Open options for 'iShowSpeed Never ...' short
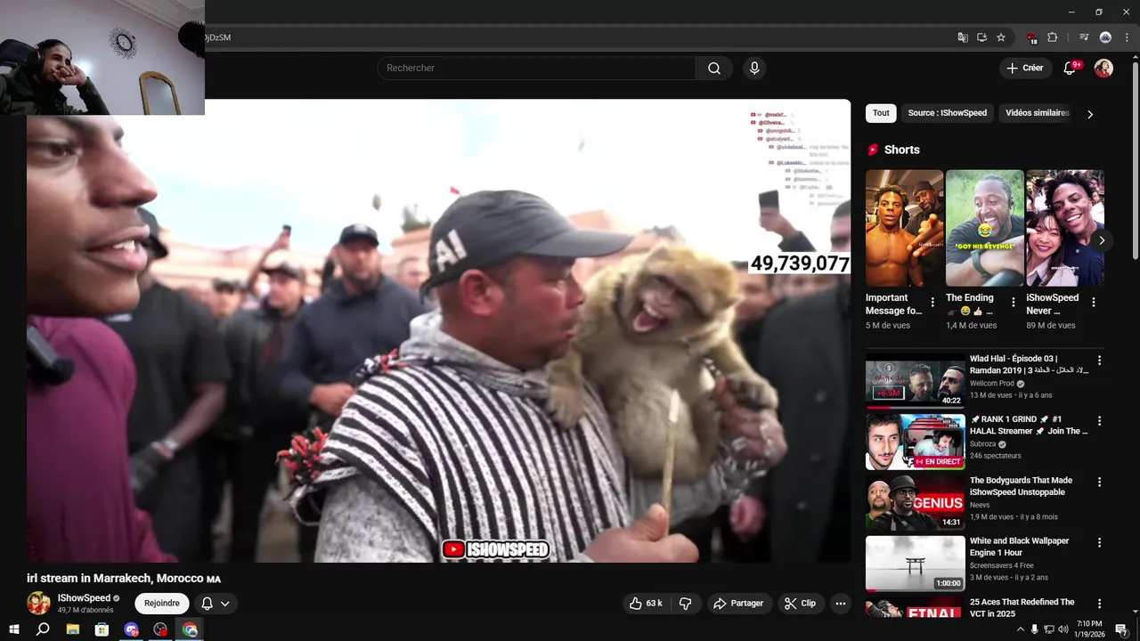 1094,303
